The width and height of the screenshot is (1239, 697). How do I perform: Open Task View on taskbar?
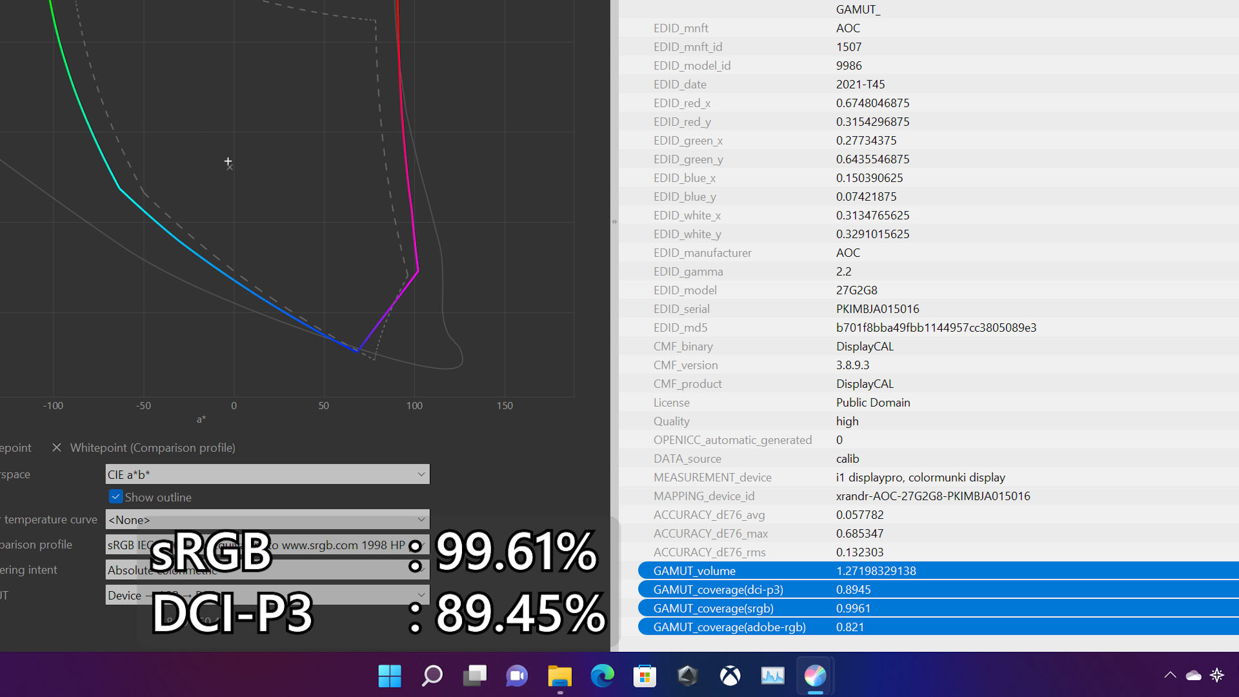click(474, 676)
